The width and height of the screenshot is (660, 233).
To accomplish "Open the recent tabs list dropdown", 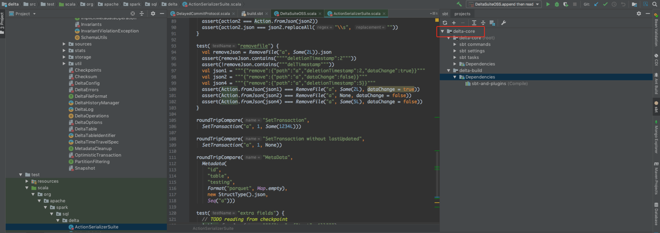I will (434, 13).
